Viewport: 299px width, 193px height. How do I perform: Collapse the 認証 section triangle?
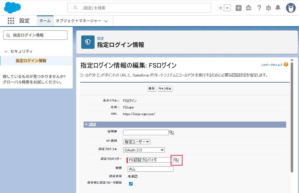coord(86,124)
